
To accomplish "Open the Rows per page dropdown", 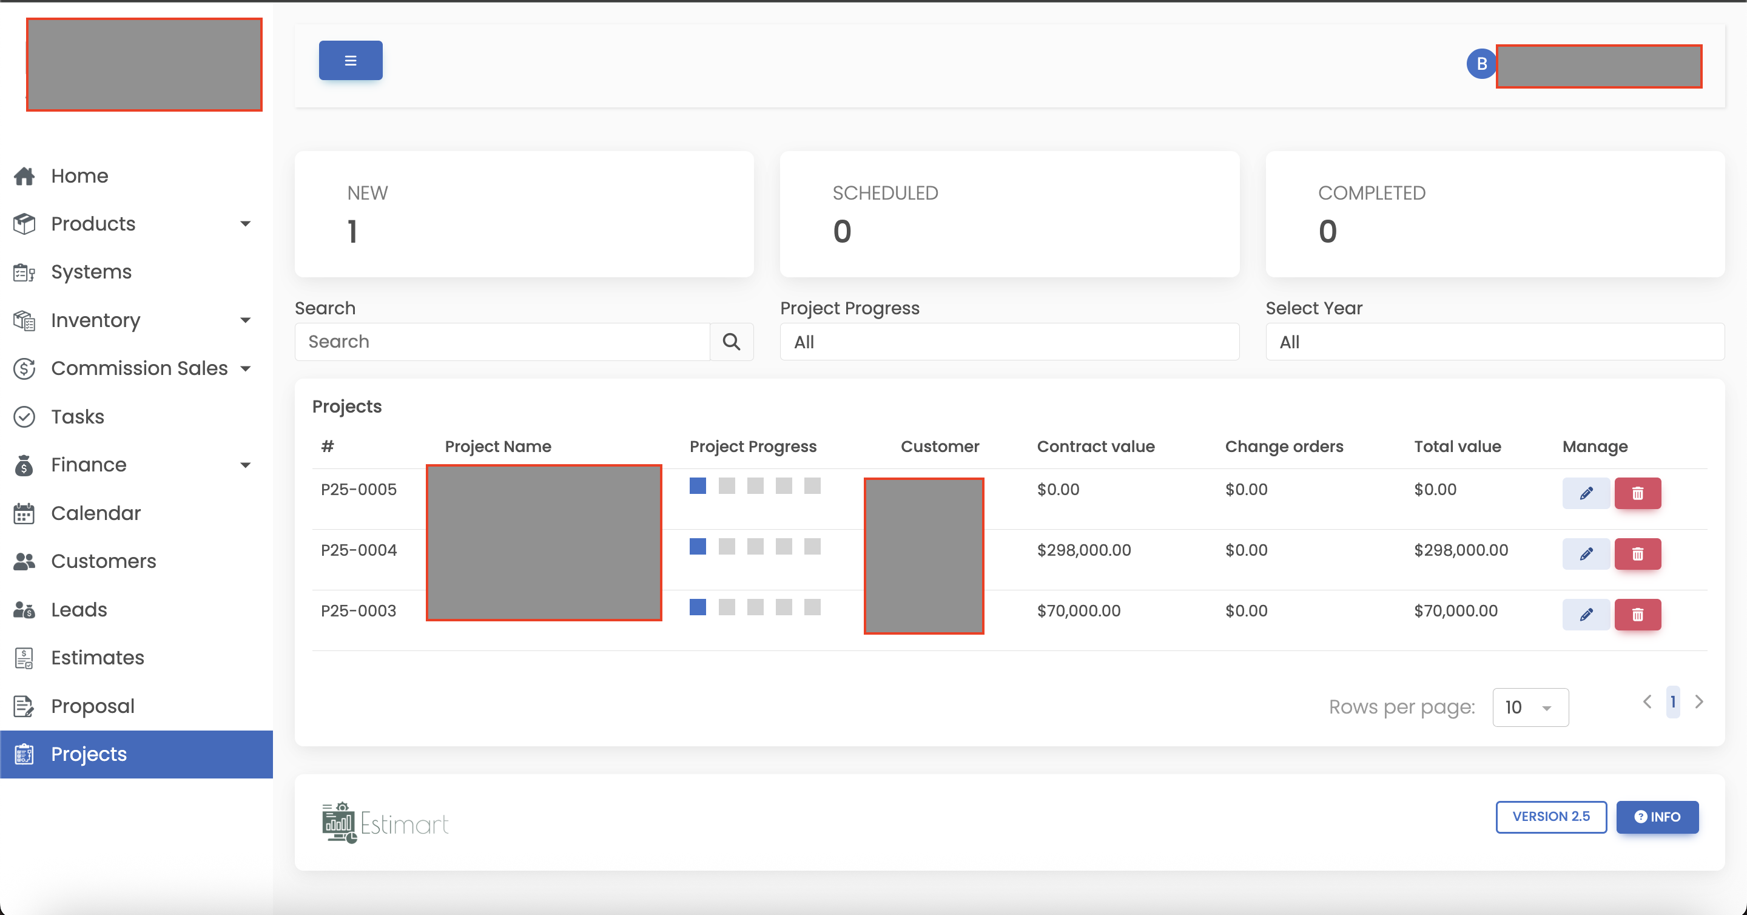I will [x=1530, y=707].
